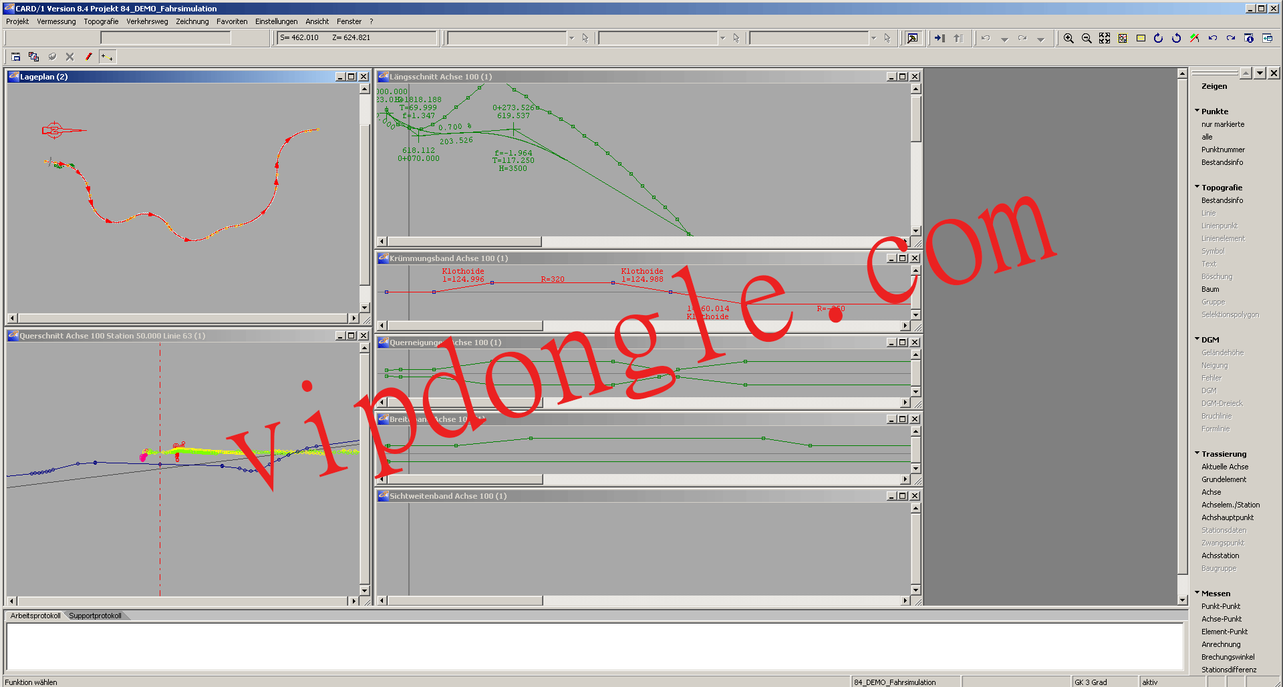Open the window info icon on toolbar

click(1248, 38)
